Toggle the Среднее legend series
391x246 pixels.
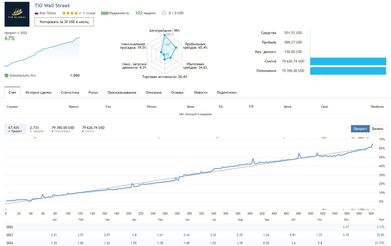click(37, 129)
